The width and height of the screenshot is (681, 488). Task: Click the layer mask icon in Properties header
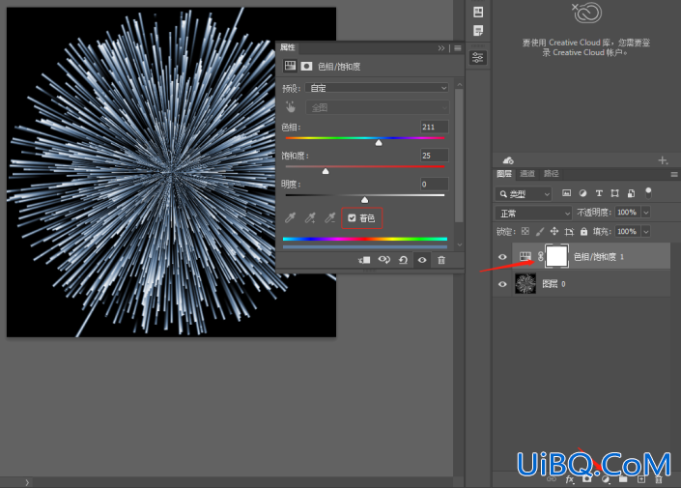(306, 66)
